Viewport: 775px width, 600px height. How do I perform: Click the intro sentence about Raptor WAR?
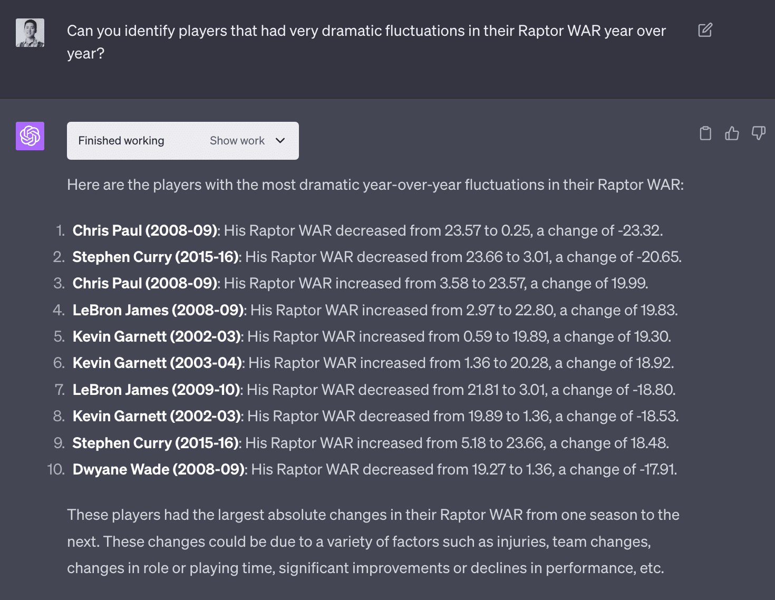[375, 185]
